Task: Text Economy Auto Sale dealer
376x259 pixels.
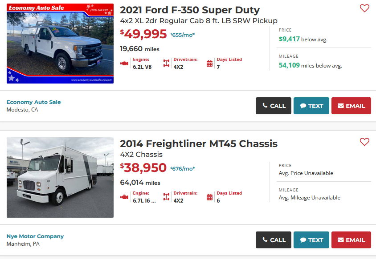Action: click(311, 106)
